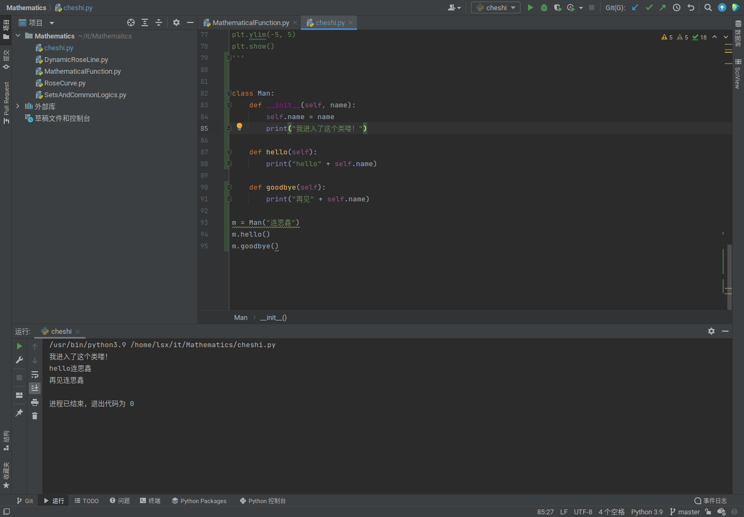Image resolution: width=744 pixels, height=517 pixels.
Task: Update project with Git blue arrow
Action: [635, 7]
